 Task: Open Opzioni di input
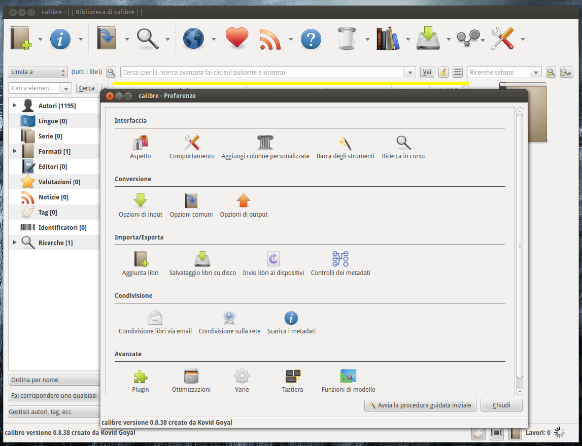point(141,205)
